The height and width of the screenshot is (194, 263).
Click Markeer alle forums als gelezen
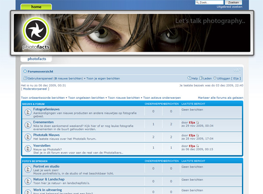coord(220,98)
